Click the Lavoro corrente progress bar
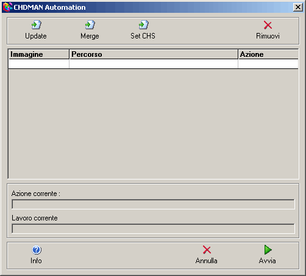 153,228
